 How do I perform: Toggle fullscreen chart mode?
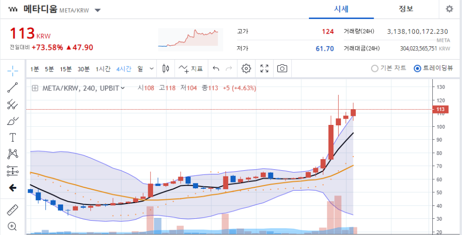264,69
